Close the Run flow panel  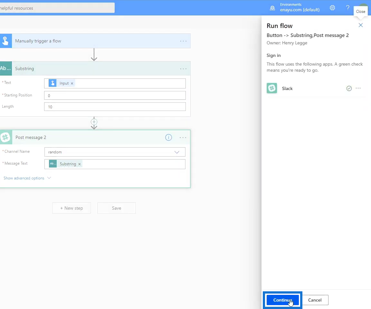click(x=361, y=25)
